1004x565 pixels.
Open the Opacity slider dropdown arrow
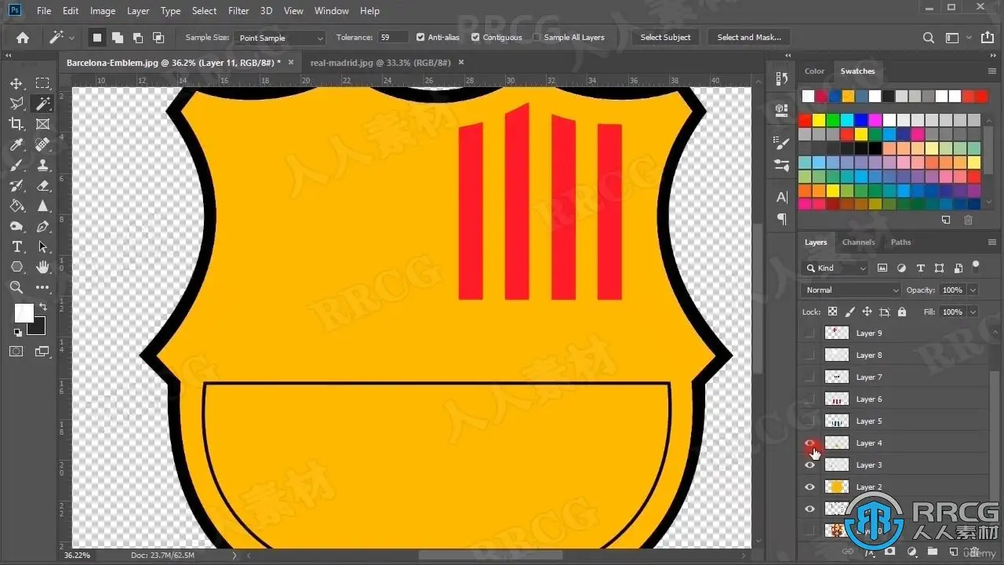(x=973, y=290)
